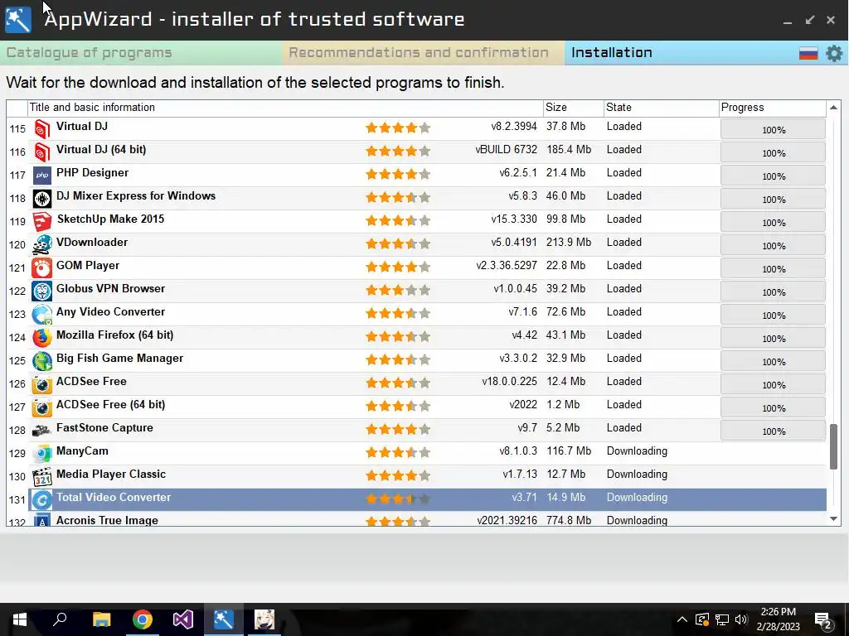
Task: Click the 213.9 Mb size value
Action: [569, 243]
